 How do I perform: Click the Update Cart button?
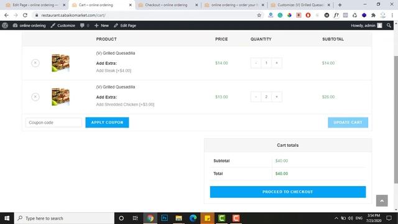348,123
